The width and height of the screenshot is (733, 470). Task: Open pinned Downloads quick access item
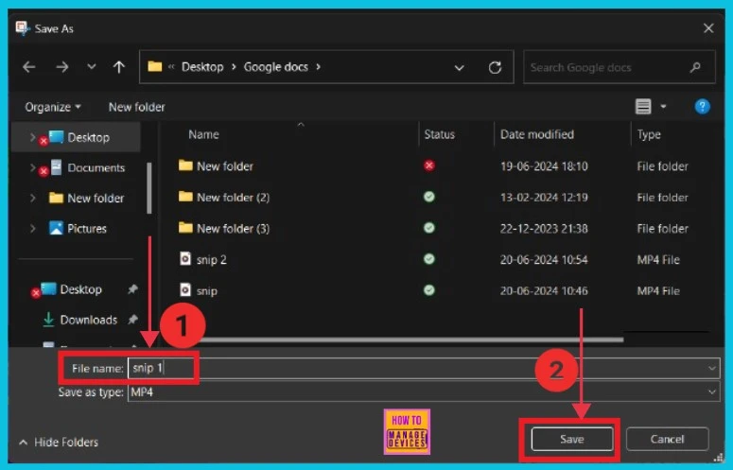coord(88,320)
